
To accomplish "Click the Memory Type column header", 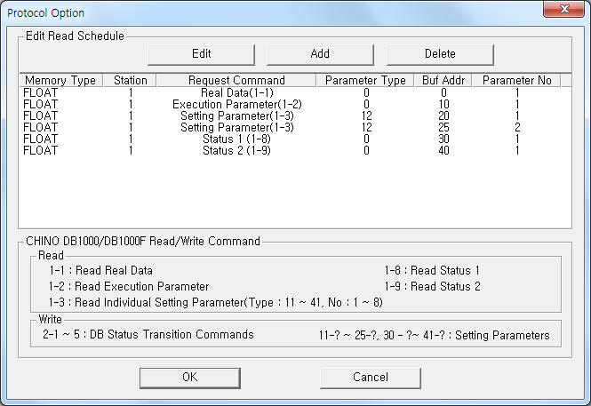I will click(60, 80).
